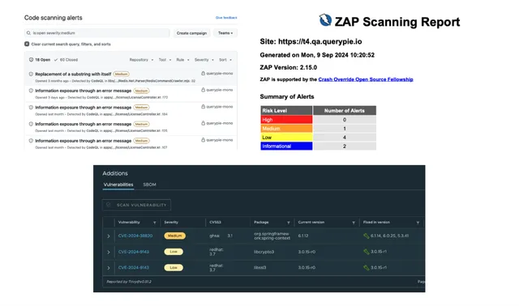Click the wrench icon in the libssl3 row
This screenshot has width=519, height=306.
pyautogui.click(x=366, y=268)
